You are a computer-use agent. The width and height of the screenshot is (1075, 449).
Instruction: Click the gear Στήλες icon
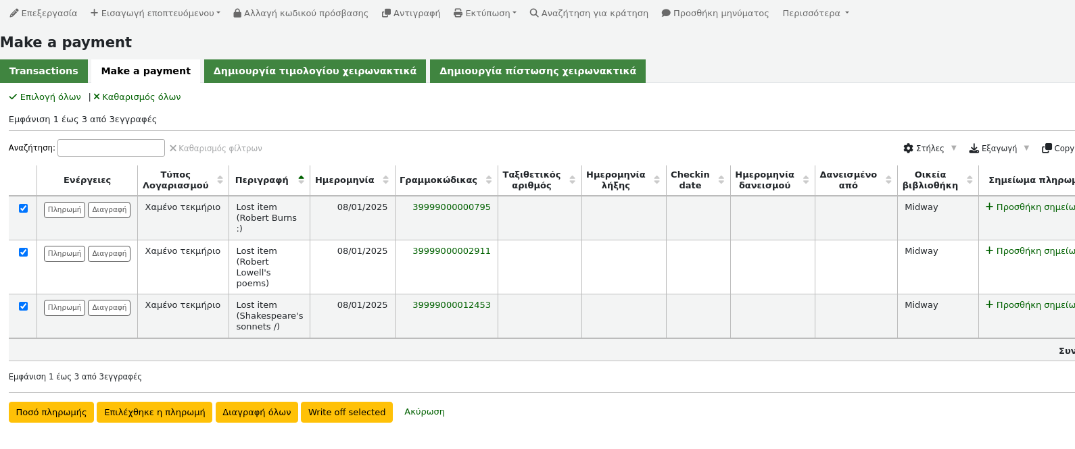coord(908,148)
